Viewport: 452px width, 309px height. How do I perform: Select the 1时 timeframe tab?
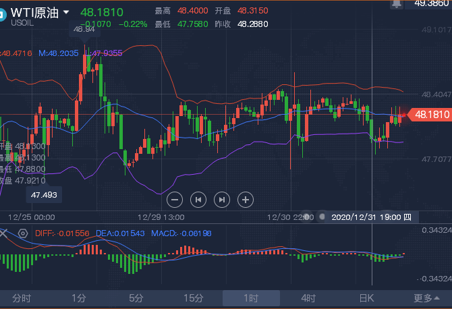[x=251, y=298]
